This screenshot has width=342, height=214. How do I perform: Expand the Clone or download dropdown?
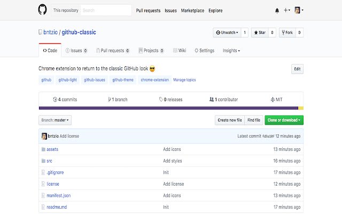point(284,120)
